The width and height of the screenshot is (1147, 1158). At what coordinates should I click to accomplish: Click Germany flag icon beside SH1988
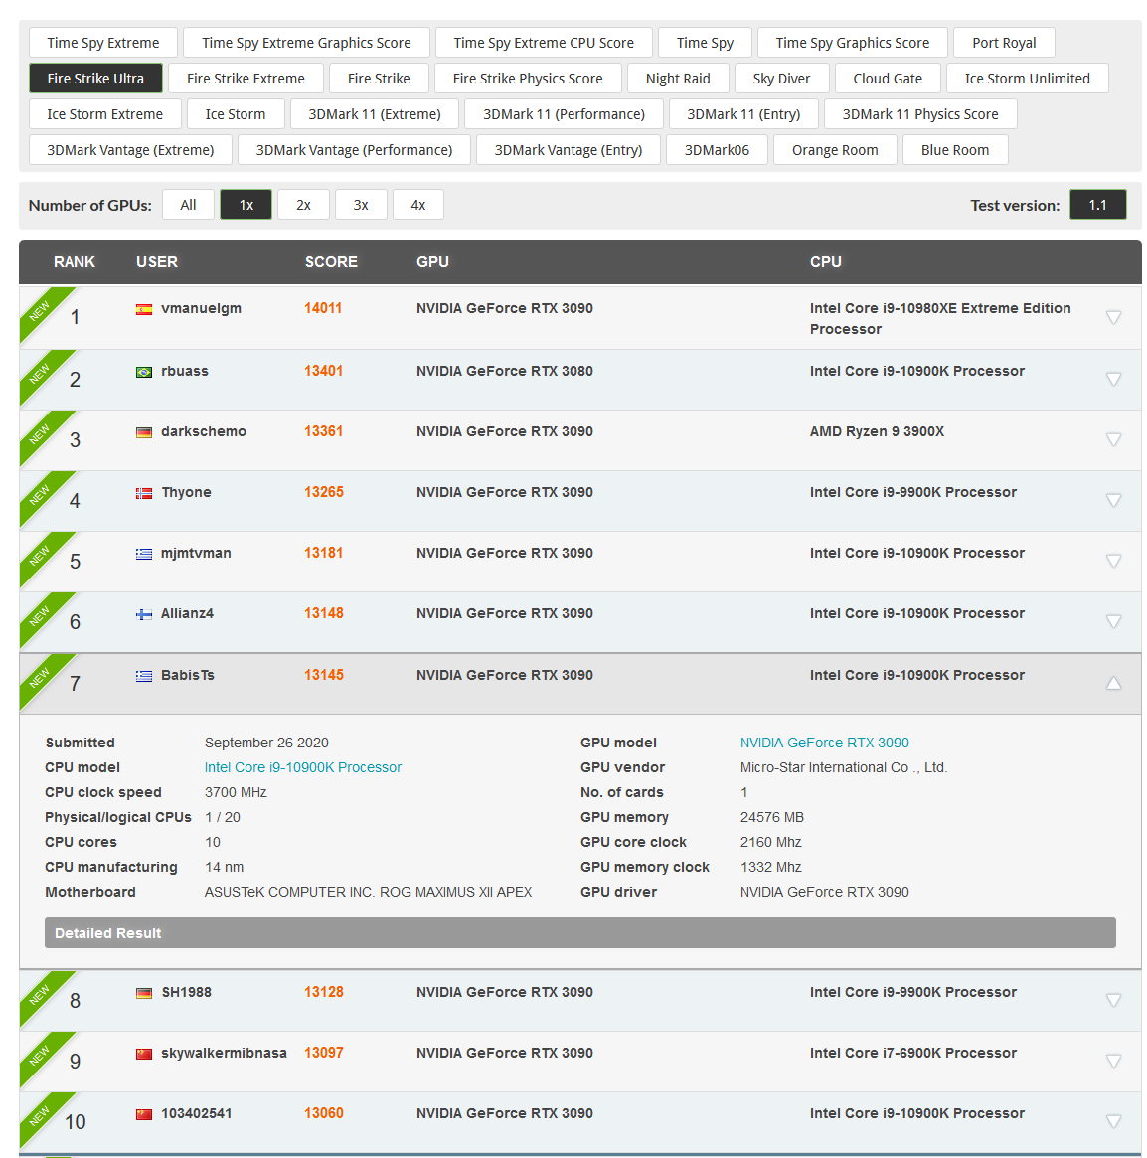coord(144,993)
